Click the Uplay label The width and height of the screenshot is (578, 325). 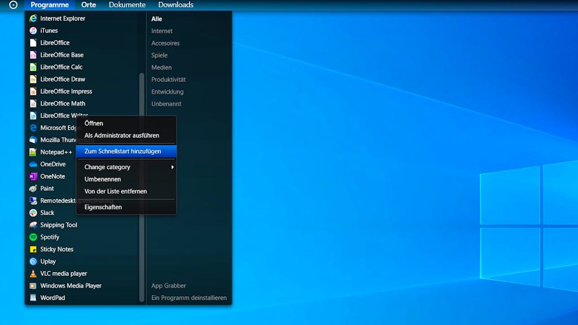pyautogui.click(x=48, y=262)
